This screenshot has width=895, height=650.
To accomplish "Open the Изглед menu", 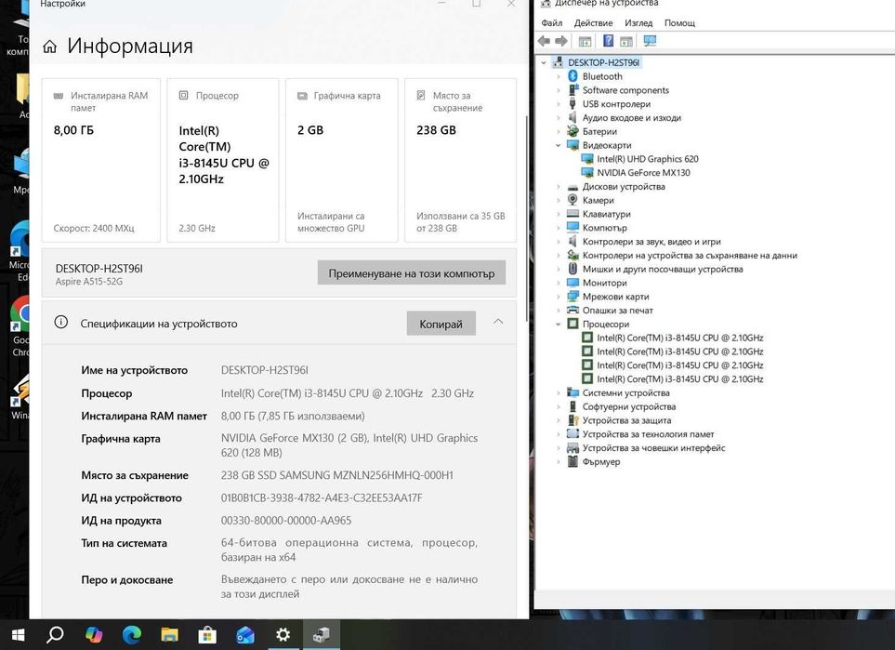I will (638, 23).
